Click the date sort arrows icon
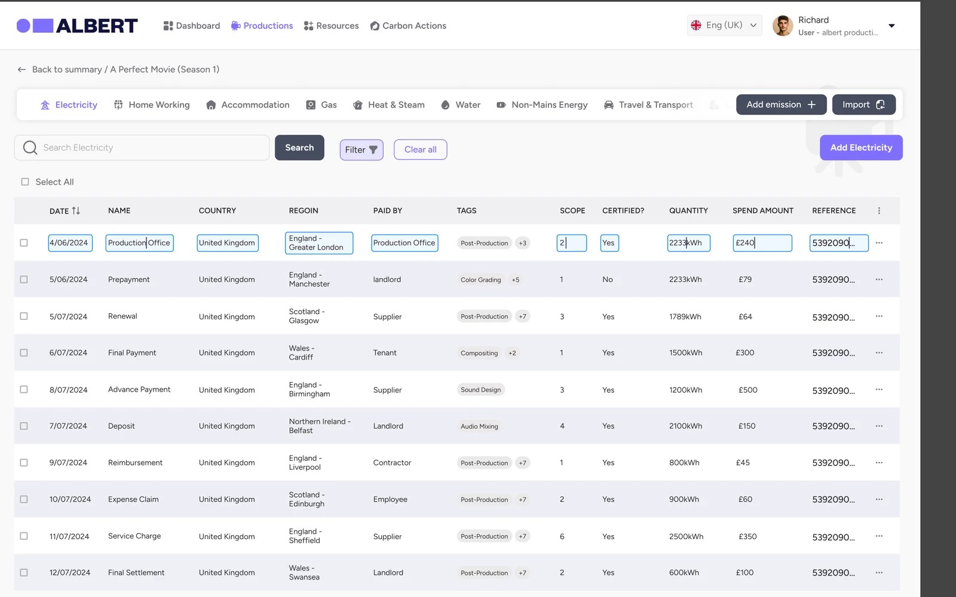956x597 pixels. click(x=76, y=211)
